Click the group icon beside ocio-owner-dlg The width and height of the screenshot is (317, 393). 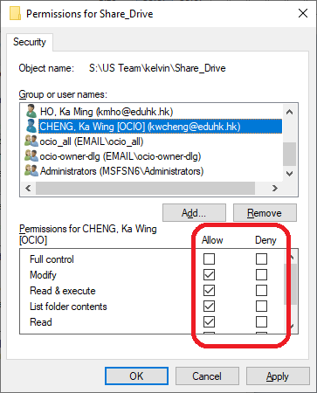click(x=31, y=155)
